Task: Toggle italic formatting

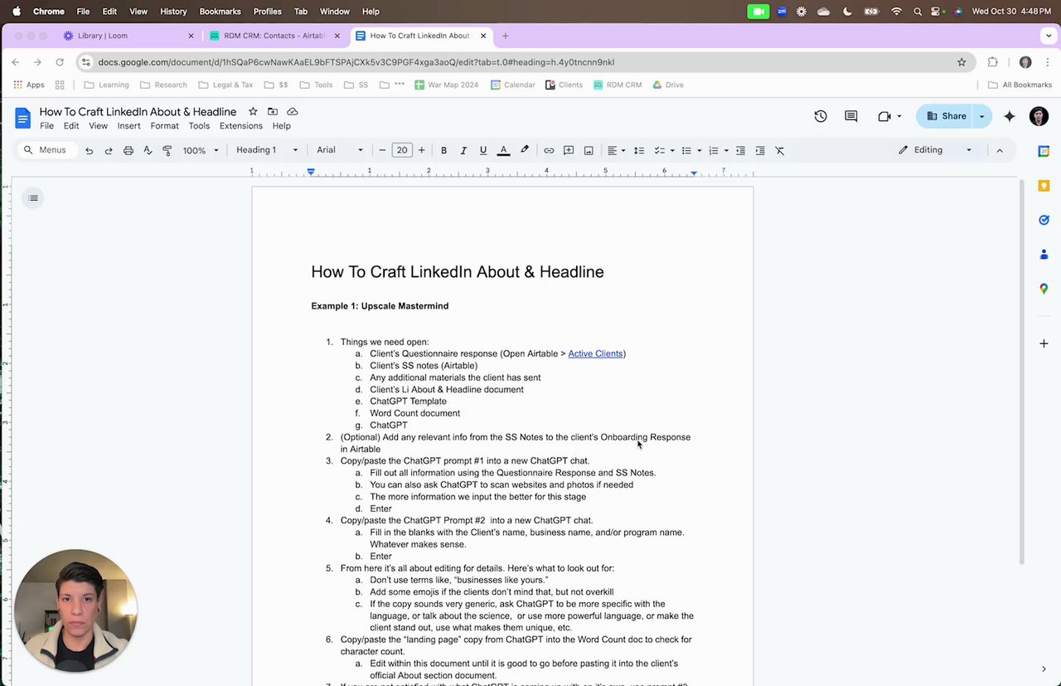Action: (463, 150)
